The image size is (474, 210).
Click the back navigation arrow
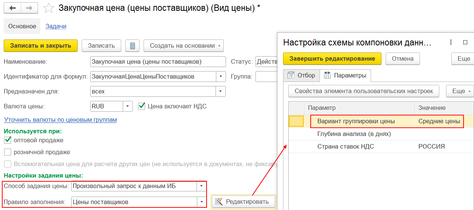pos(12,8)
